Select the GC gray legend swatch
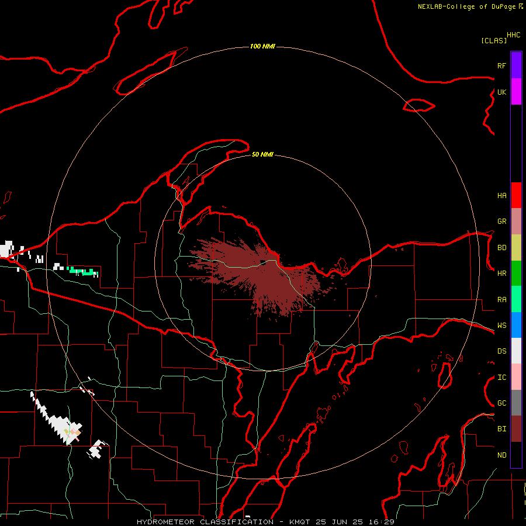The height and width of the screenshot is (526, 526). (516, 403)
